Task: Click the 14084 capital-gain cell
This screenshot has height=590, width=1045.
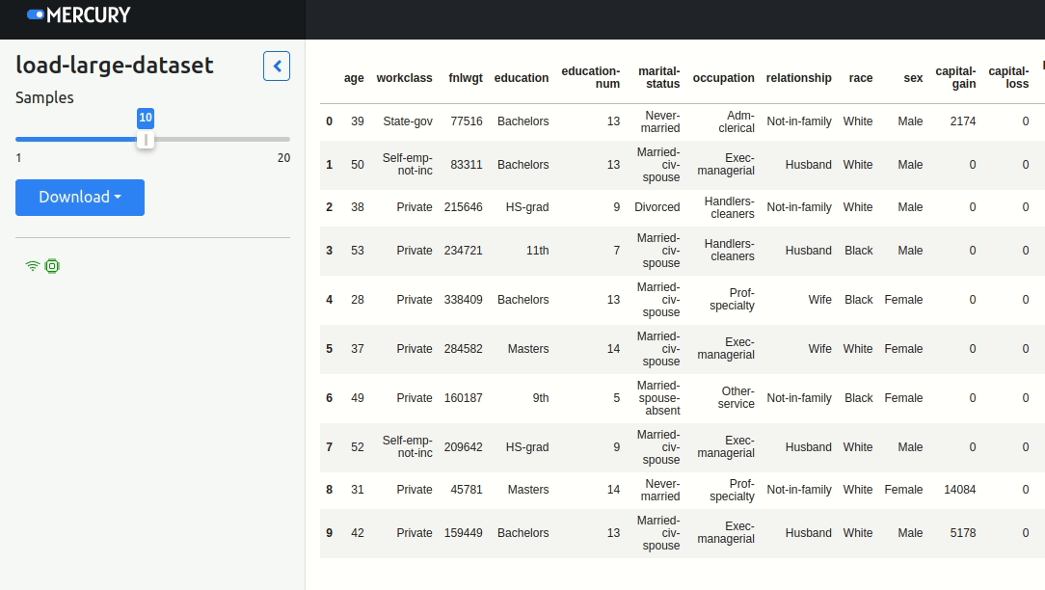Action: [x=959, y=490]
